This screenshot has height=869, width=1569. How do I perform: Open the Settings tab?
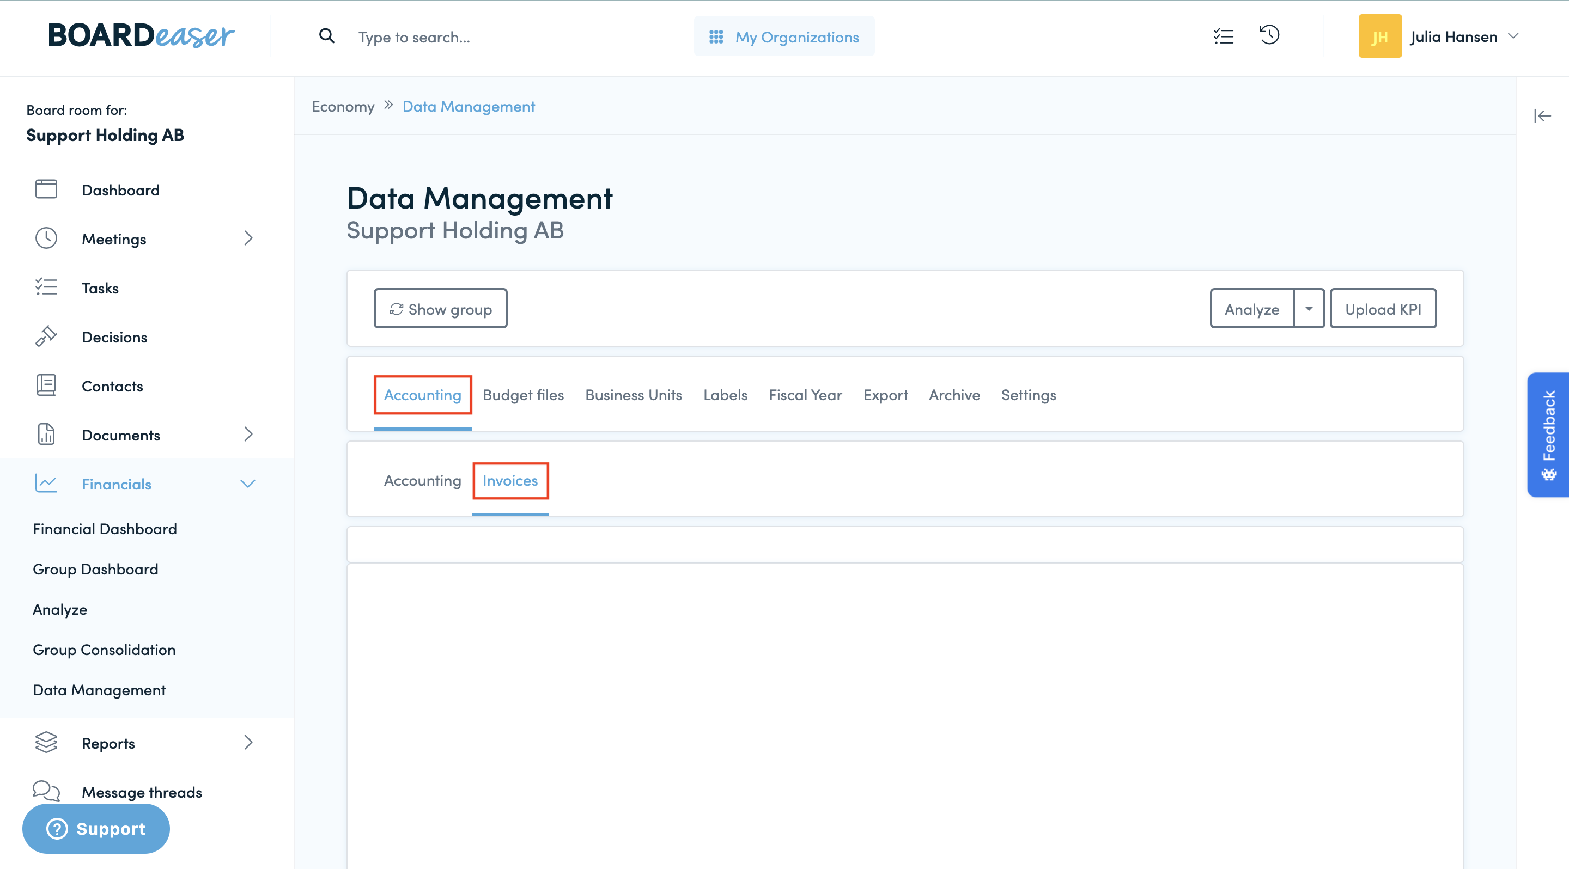pyautogui.click(x=1028, y=395)
